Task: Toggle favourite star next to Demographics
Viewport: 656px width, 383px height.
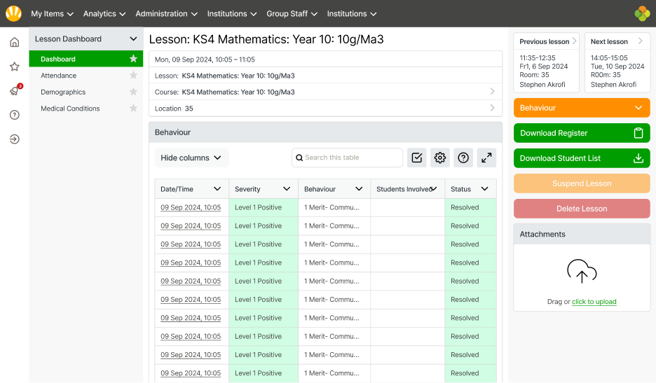Action: (133, 92)
